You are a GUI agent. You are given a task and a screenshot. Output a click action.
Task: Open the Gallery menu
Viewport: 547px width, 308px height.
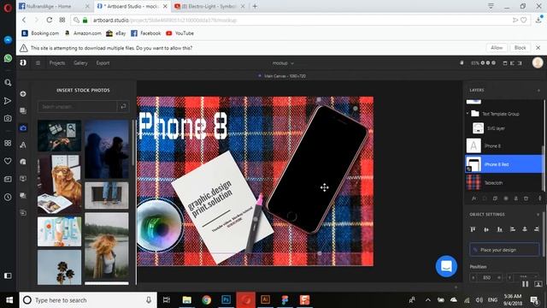[80, 63]
